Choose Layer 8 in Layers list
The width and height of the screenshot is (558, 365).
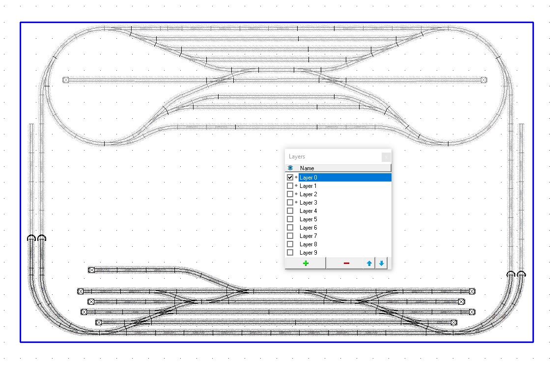(x=308, y=244)
